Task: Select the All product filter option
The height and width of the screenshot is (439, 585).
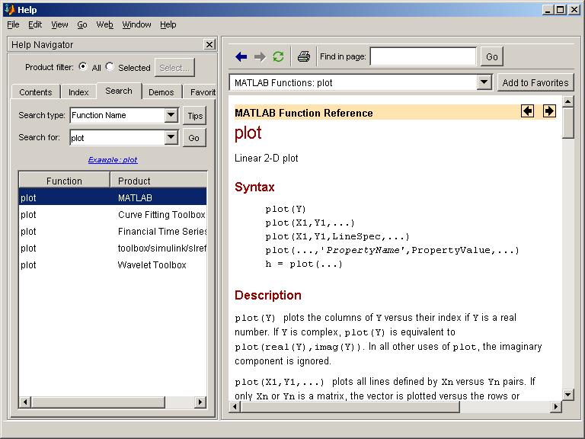Action: [x=83, y=67]
